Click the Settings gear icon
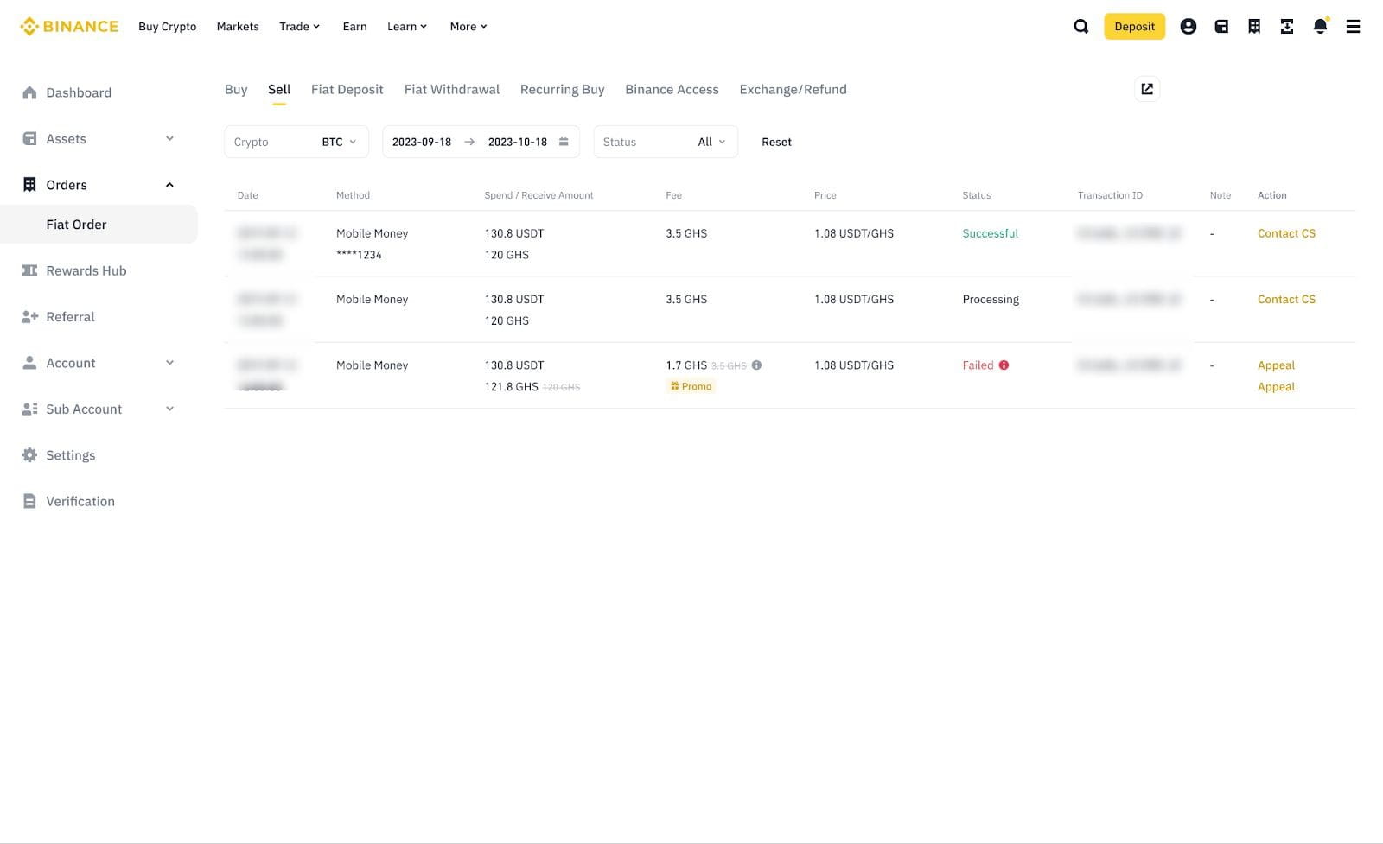 pos(29,455)
